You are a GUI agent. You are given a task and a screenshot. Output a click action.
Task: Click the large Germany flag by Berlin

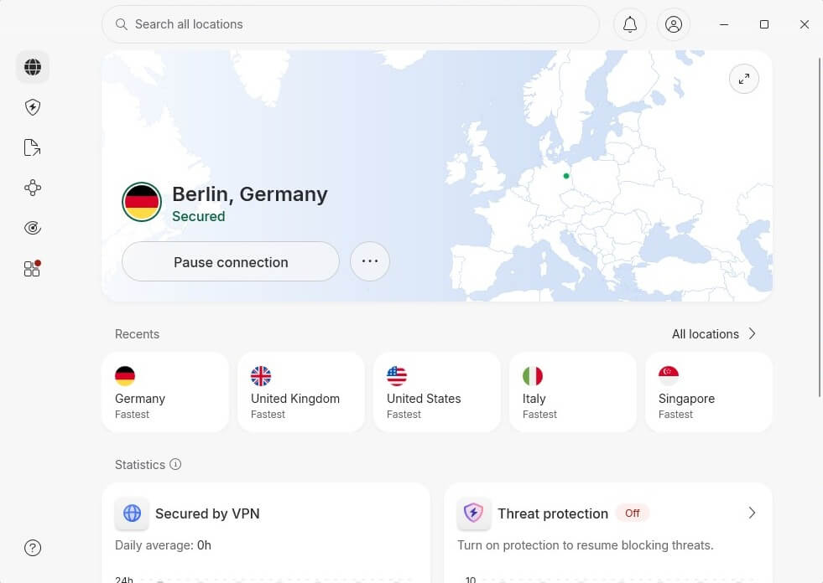(142, 202)
